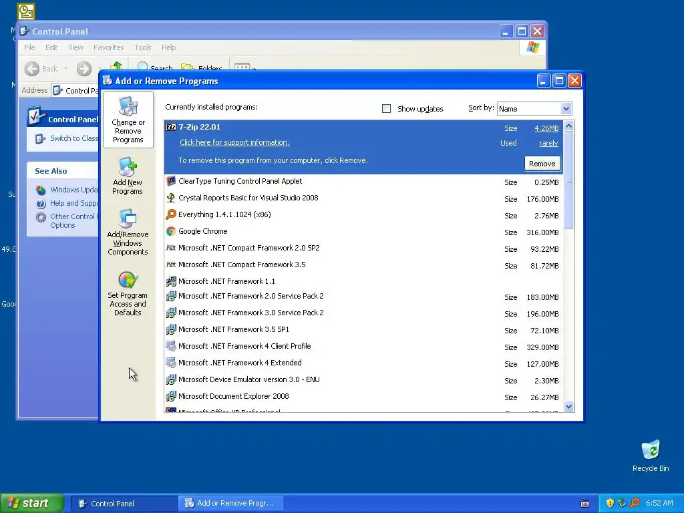Select Microsoft .NET Framework 1.1 text
This screenshot has height=513, width=684.
pyautogui.click(x=227, y=281)
